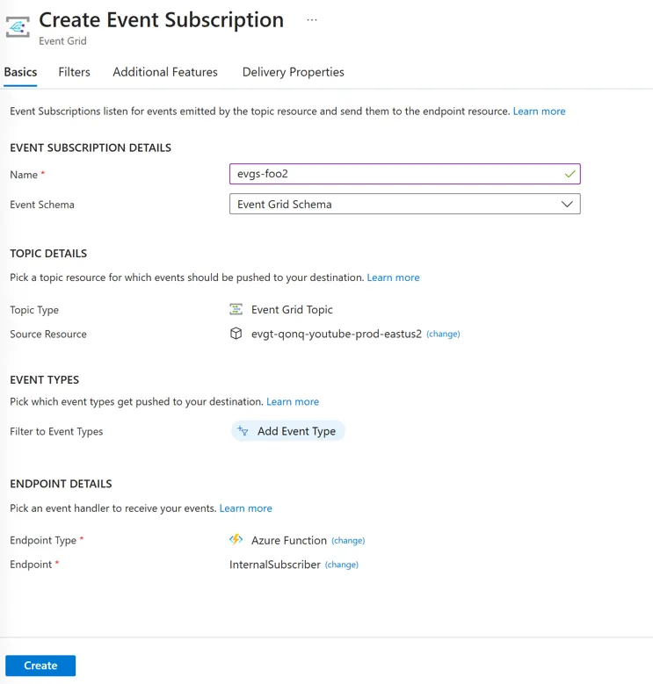This screenshot has width=653, height=684.
Task: Click the TOPIC DETAILS heading
Action: (x=48, y=254)
